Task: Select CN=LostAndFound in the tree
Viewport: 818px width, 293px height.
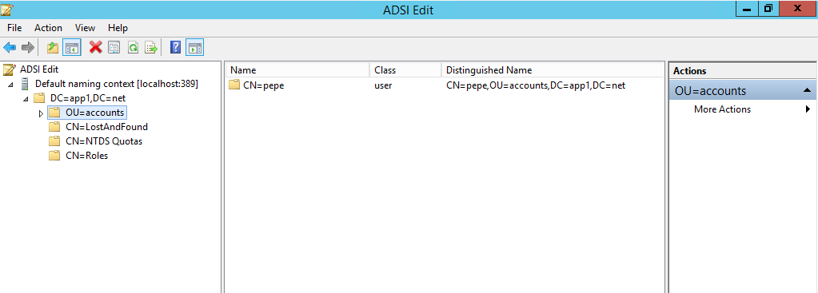Action: click(106, 126)
